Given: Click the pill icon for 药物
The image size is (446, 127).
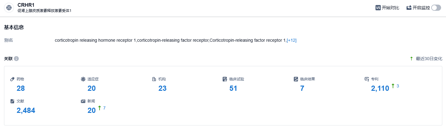Looking at the screenshot, I should [x=12, y=79].
